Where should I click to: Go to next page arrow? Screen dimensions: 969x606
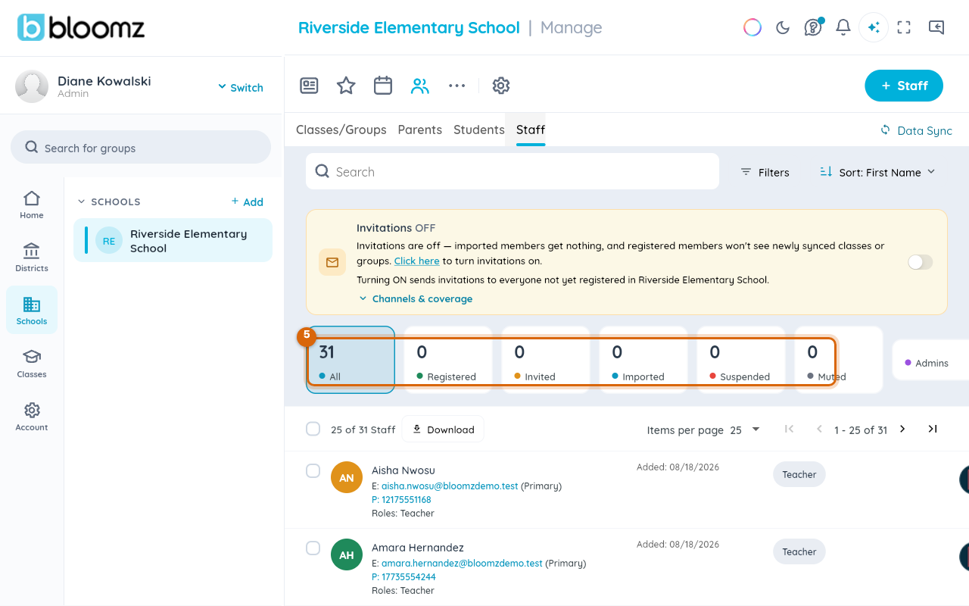(902, 429)
